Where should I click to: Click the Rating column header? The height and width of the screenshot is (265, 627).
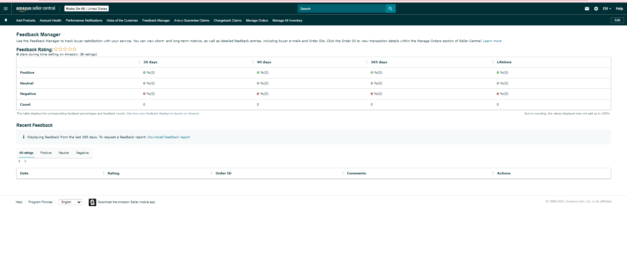click(113, 173)
